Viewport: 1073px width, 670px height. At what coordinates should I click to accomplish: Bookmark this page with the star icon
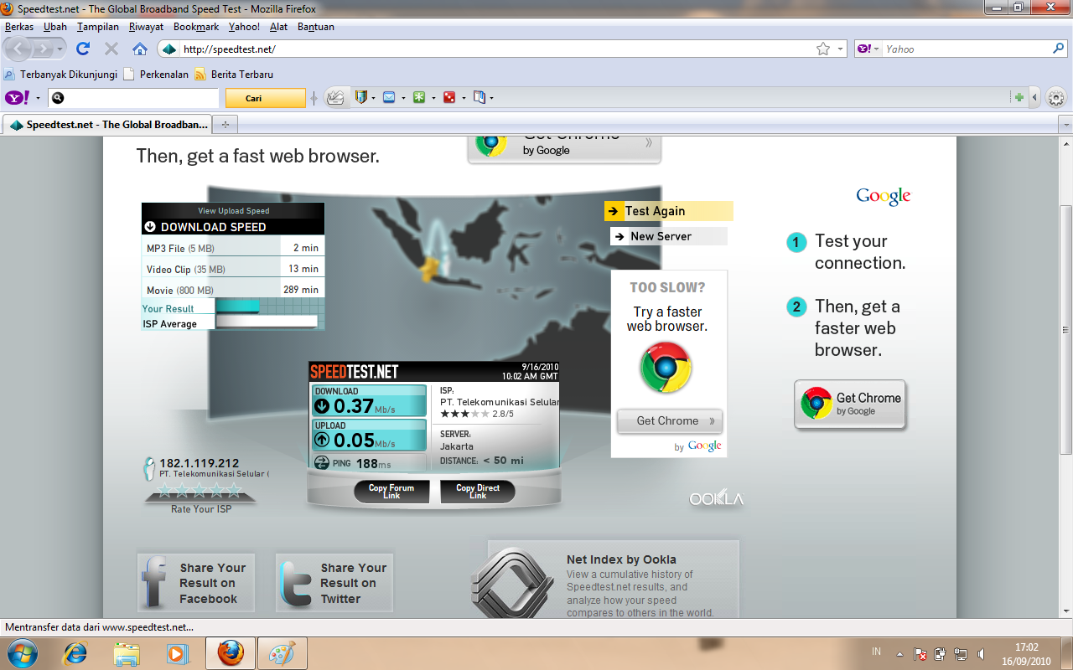(823, 49)
